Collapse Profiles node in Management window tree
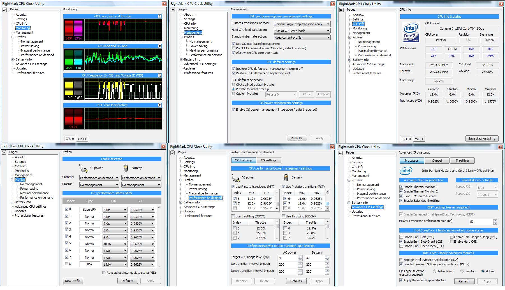 tap(181, 37)
